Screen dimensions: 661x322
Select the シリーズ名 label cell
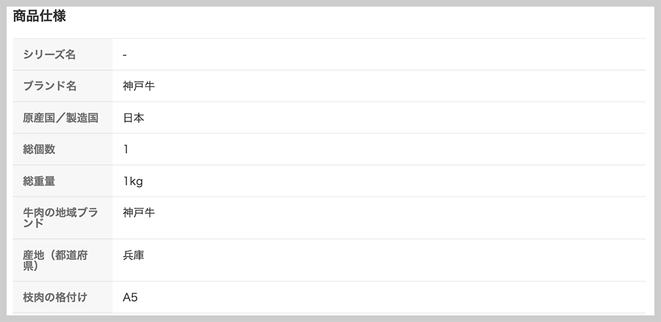(x=62, y=54)
